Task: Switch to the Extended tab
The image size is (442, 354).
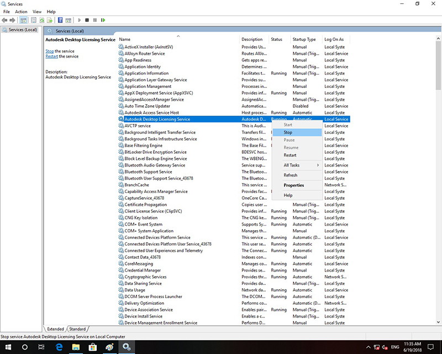Action: click(x=56, y=329)
